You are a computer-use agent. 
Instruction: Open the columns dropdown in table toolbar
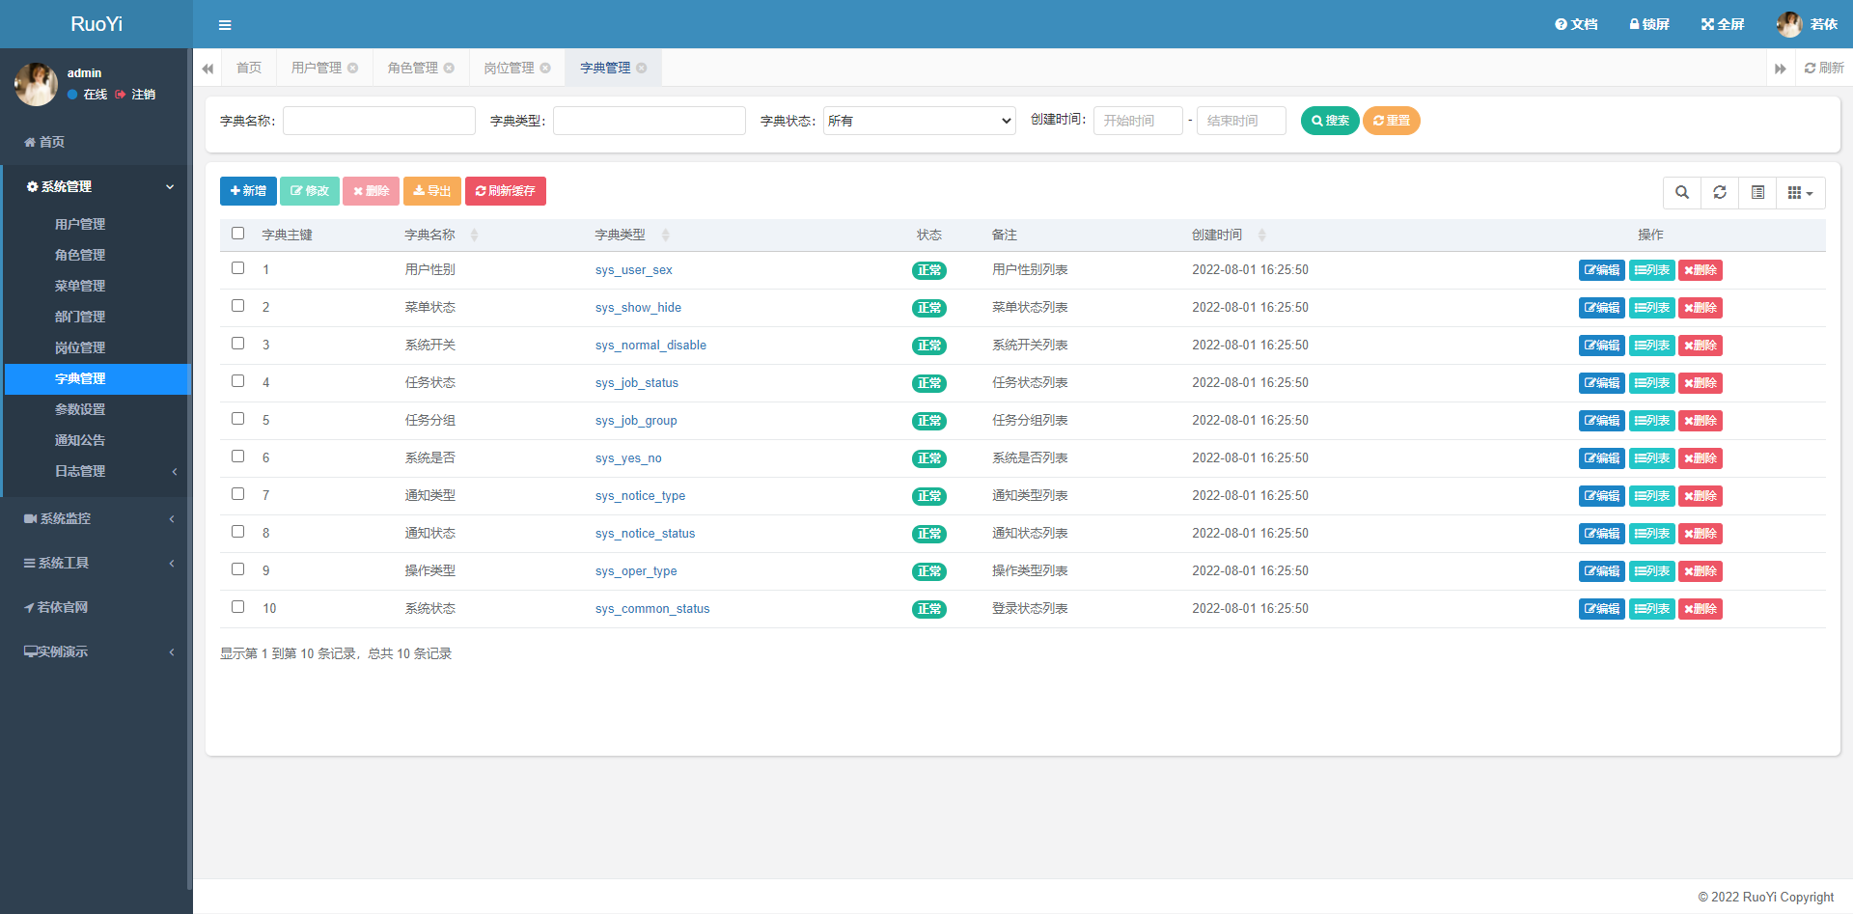click(x=1800, y=192)
